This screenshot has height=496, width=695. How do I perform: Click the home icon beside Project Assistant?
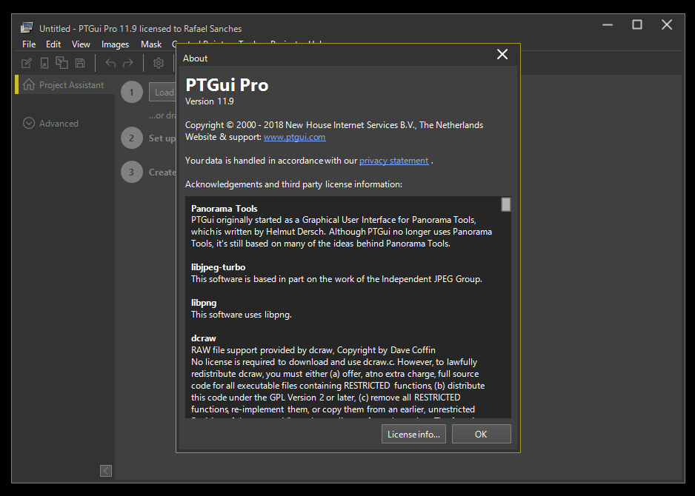point(29,84)
